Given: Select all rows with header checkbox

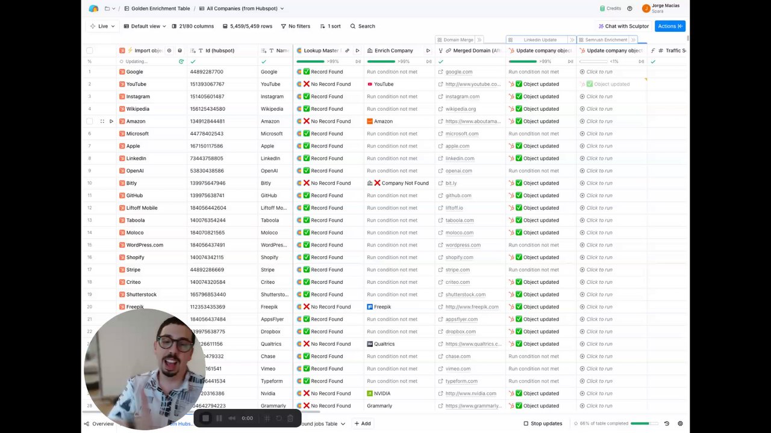Looking at the screenshot, I should point(90,51).
